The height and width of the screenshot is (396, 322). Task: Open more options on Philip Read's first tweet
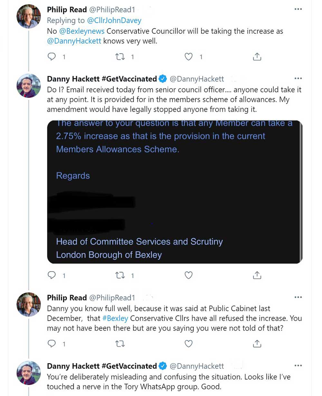coord(298,9)
